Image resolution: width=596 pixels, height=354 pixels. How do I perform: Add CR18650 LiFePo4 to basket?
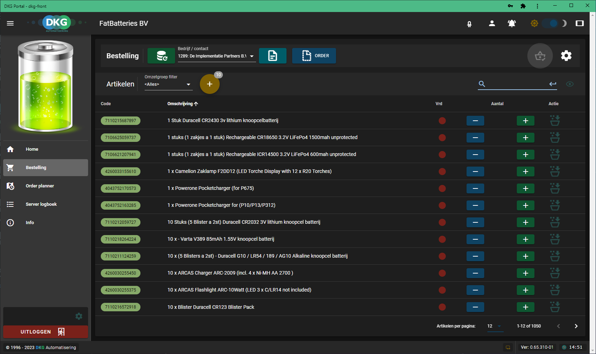tap(555, 138)
